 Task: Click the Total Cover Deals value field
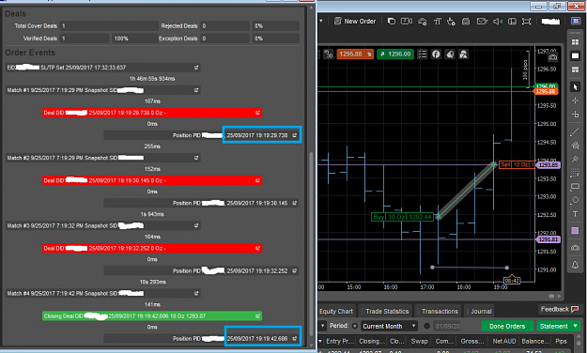point(109,26)
